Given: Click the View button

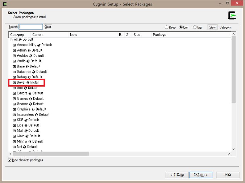Looking at the screenshot, I should coord(212,27).
